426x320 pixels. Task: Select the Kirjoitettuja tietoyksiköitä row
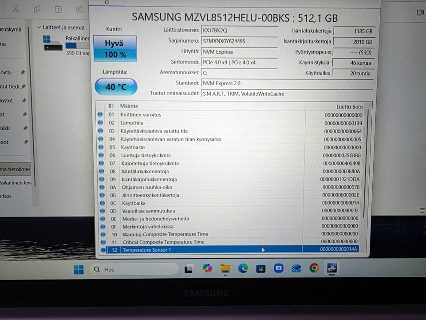tap(230, 163)
